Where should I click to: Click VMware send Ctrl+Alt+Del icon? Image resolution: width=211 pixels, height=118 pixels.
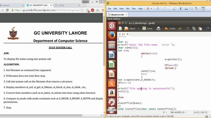point(158,9)
